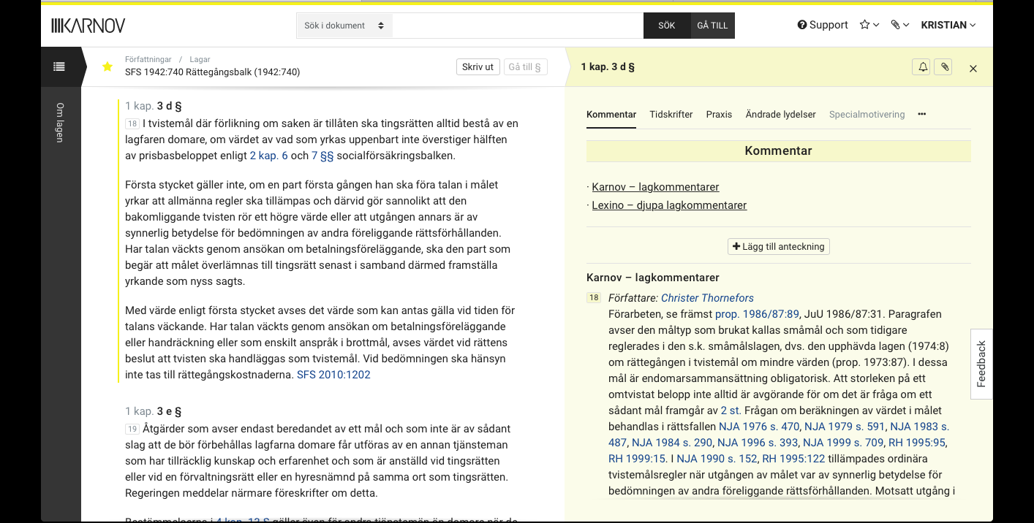This screenshot has height=523, width=1034.
Task: Click the Lagar breadcrumb
Action: tap(200, 59)
